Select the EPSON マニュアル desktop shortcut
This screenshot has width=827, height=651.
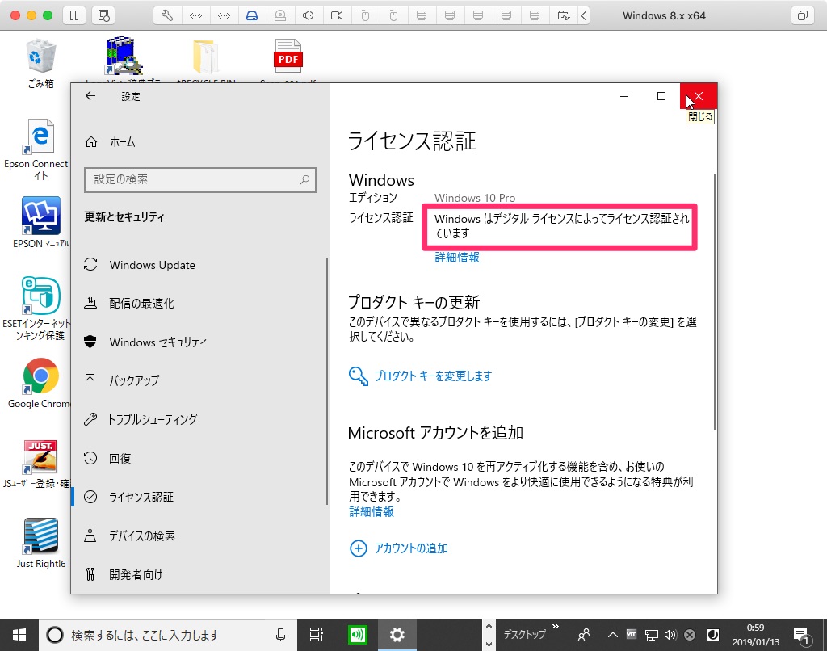tap(40, 222)
